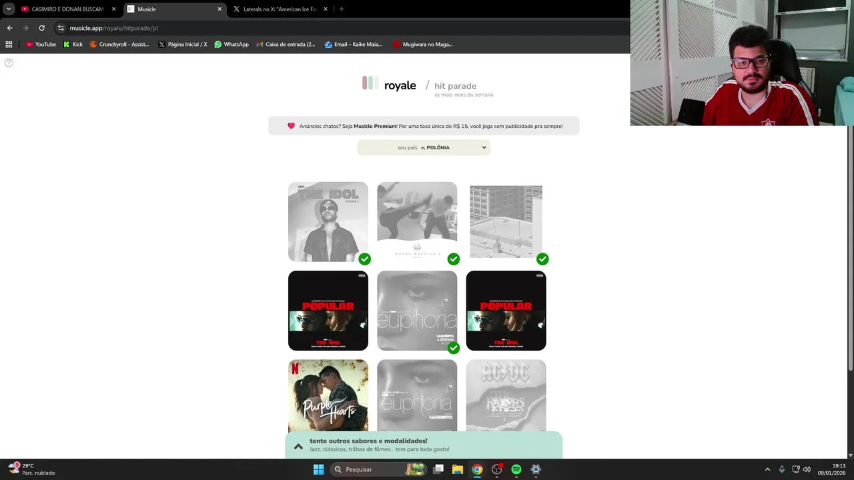Click the checkmark on the euphoria cover
Image resolution: width=854 pixels, height=480 pixels.
(x=454, y=347)
